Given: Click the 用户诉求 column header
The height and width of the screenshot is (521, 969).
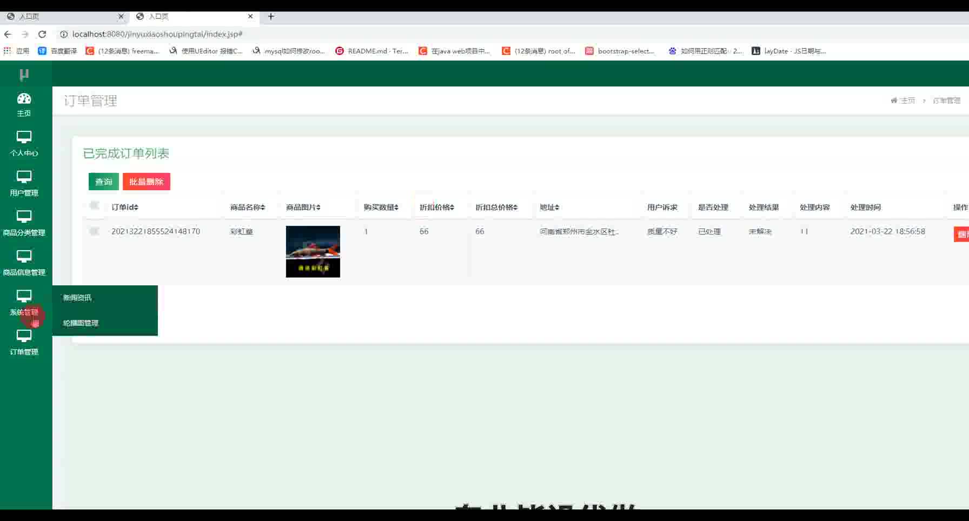Looking at the screenshot, I should coord(662,207).
